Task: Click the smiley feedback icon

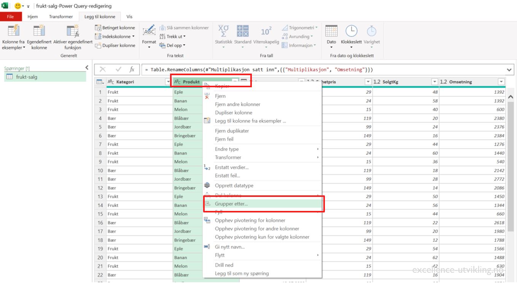Action: click(17, 6)
